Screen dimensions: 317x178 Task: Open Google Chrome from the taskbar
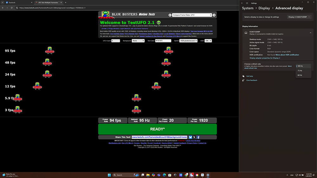(x=186, y=175)
